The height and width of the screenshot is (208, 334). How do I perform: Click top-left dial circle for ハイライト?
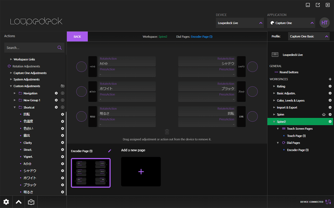(x=81, y=67)
